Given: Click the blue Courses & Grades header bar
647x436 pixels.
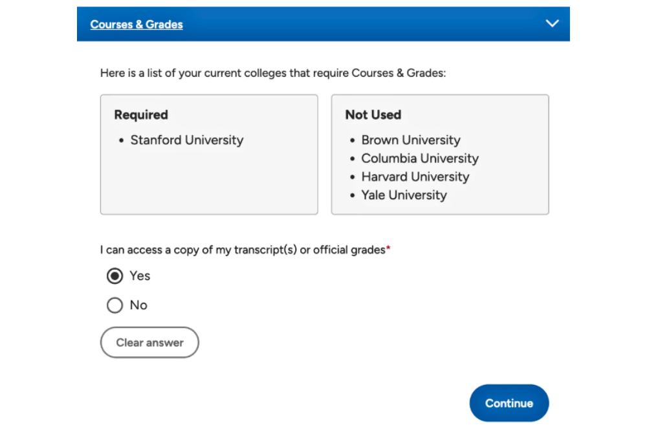Looking at the screenshot, I should [323, 24].
